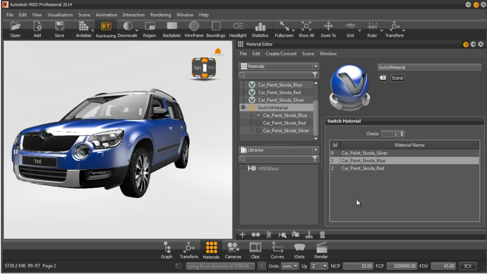Uncheck Car_Paint_Skoda_Blue under SwitchMaterial
Image resolution: width=487 pixels, height=274 pixels.
point(258,116)
